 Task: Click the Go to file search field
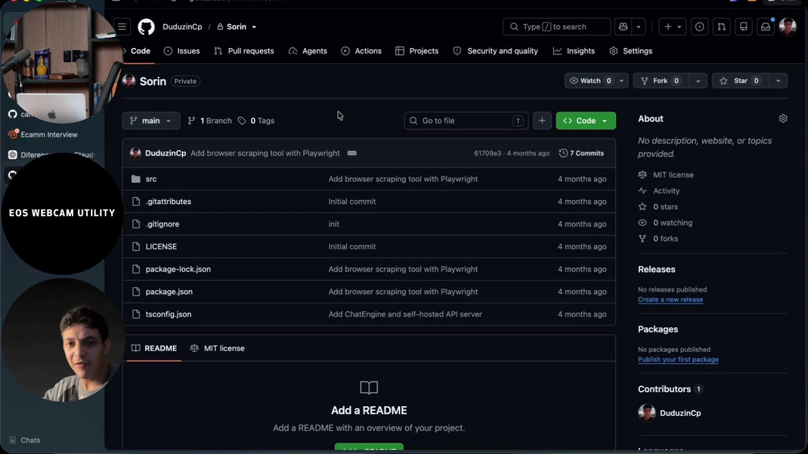coord(466,120)
